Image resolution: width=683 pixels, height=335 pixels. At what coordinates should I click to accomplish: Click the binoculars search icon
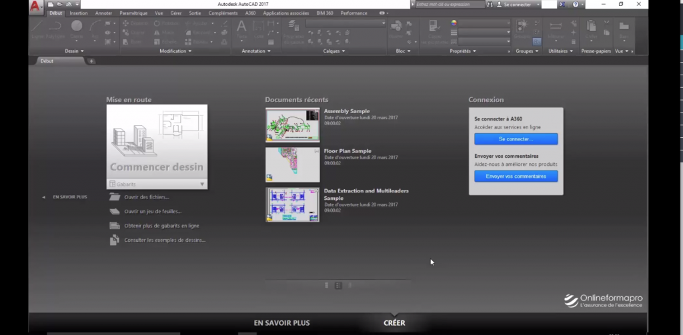(490, 5)
